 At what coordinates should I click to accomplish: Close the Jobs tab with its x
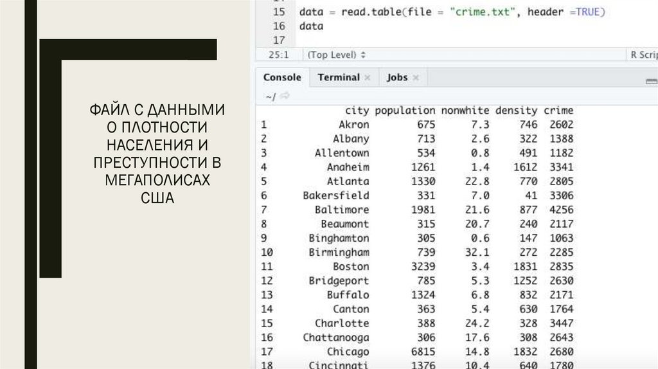click(416, 78)
